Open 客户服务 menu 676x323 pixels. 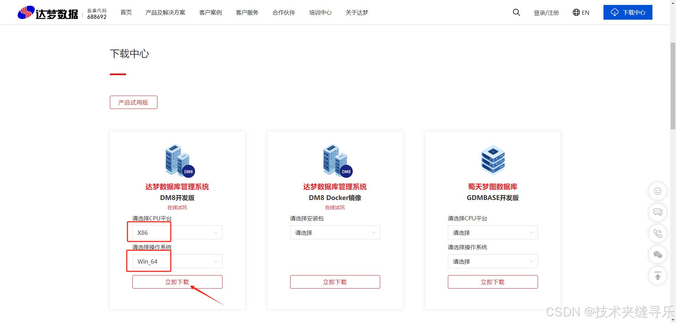pyautogui.click(x=247, y=13)
